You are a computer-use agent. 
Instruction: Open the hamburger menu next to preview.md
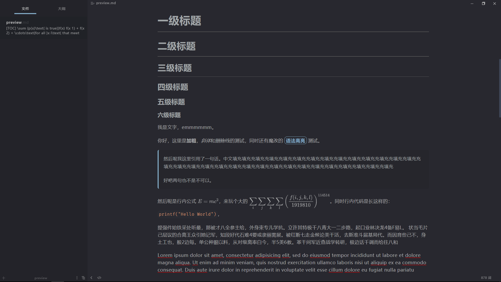coord(92,3)
